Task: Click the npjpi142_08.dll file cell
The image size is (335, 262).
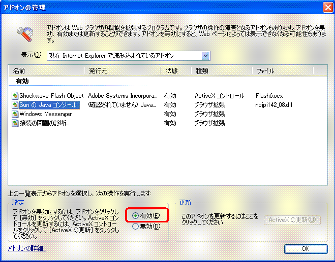Action: [x=273, y=105]
